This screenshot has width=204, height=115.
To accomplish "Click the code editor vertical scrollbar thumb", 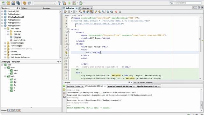I will [x=200, y=39].
